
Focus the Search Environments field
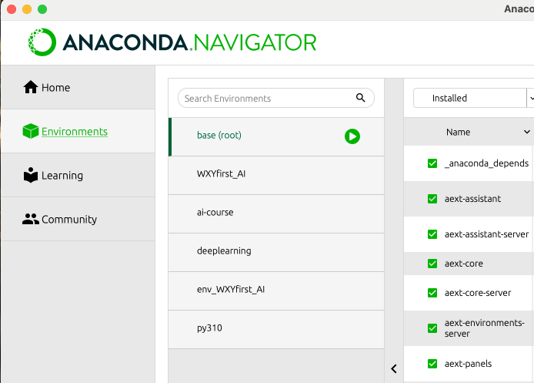276,98
